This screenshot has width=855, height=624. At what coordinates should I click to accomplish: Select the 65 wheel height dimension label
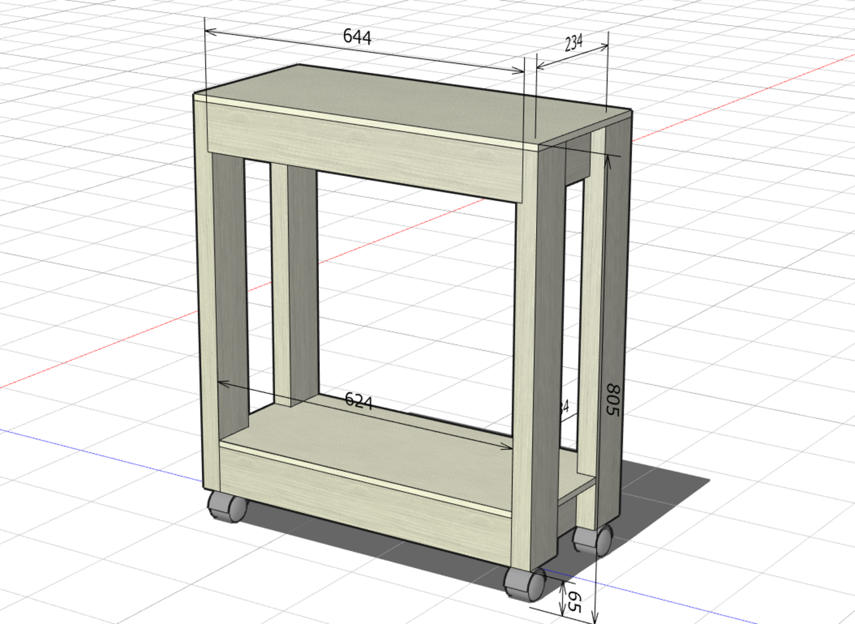574,602
